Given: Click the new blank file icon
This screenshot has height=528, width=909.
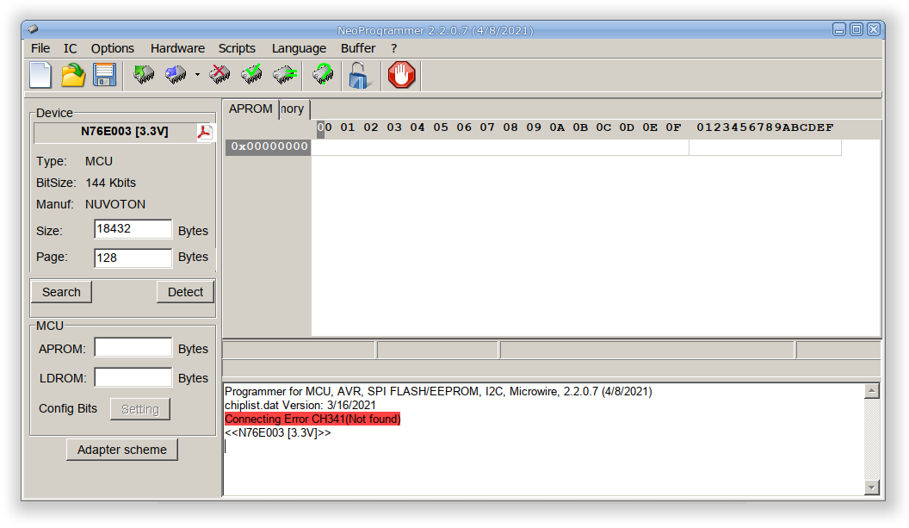Looking at the screenshot, I should click(40, 75).
